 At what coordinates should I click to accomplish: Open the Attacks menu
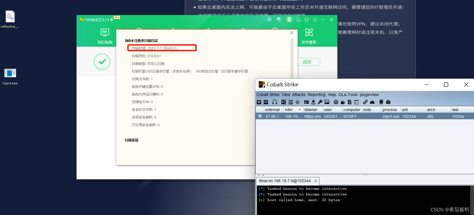(299, 95)
